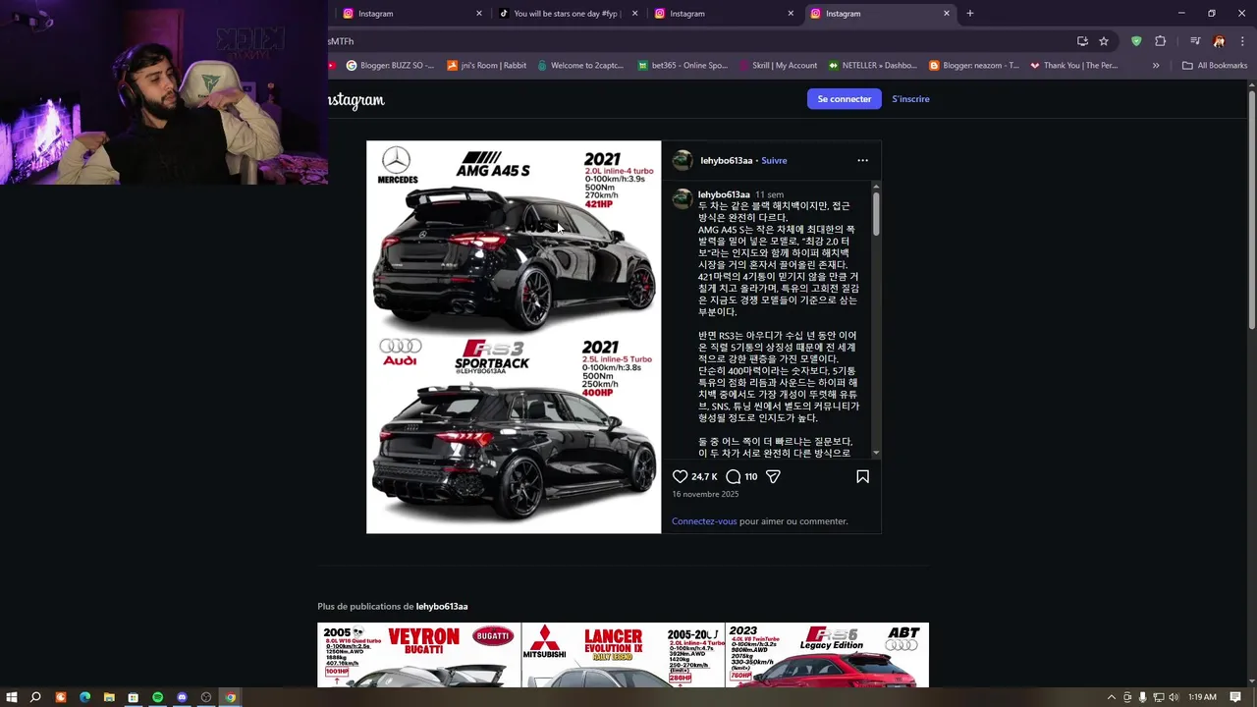
Task: Open the green shield adblock extension
Action: pos(1136,41)
